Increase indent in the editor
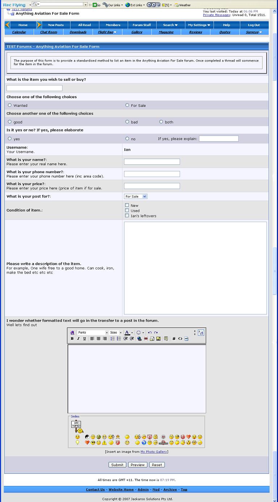 [x=132, y=339]
